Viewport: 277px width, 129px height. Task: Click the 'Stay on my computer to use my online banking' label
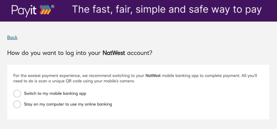pos(68,104)
